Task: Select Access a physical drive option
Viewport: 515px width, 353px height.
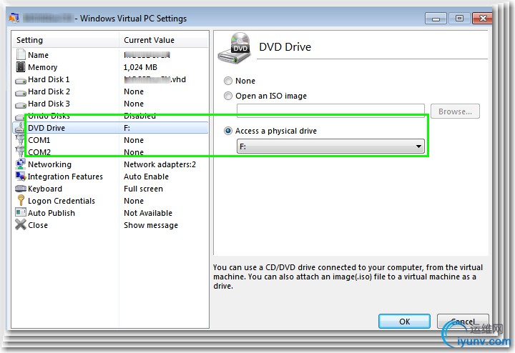Action: point(228,131)
